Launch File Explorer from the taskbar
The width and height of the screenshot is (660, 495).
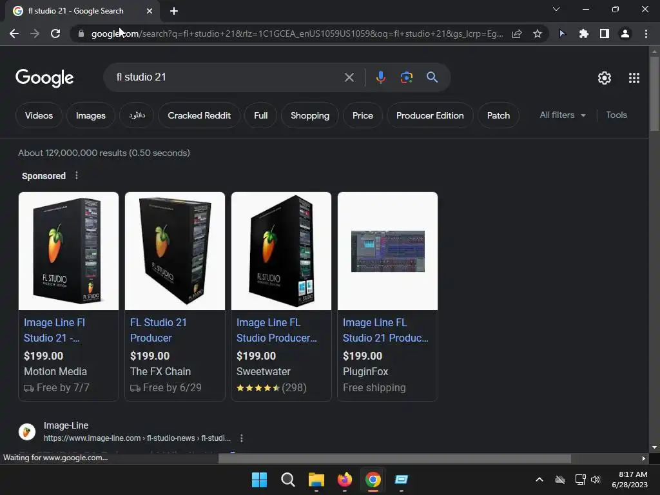[x=316, y=480]
